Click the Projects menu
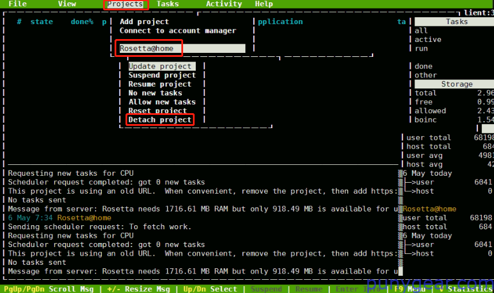This screenshot has height=293, width=494. (125, 4)
